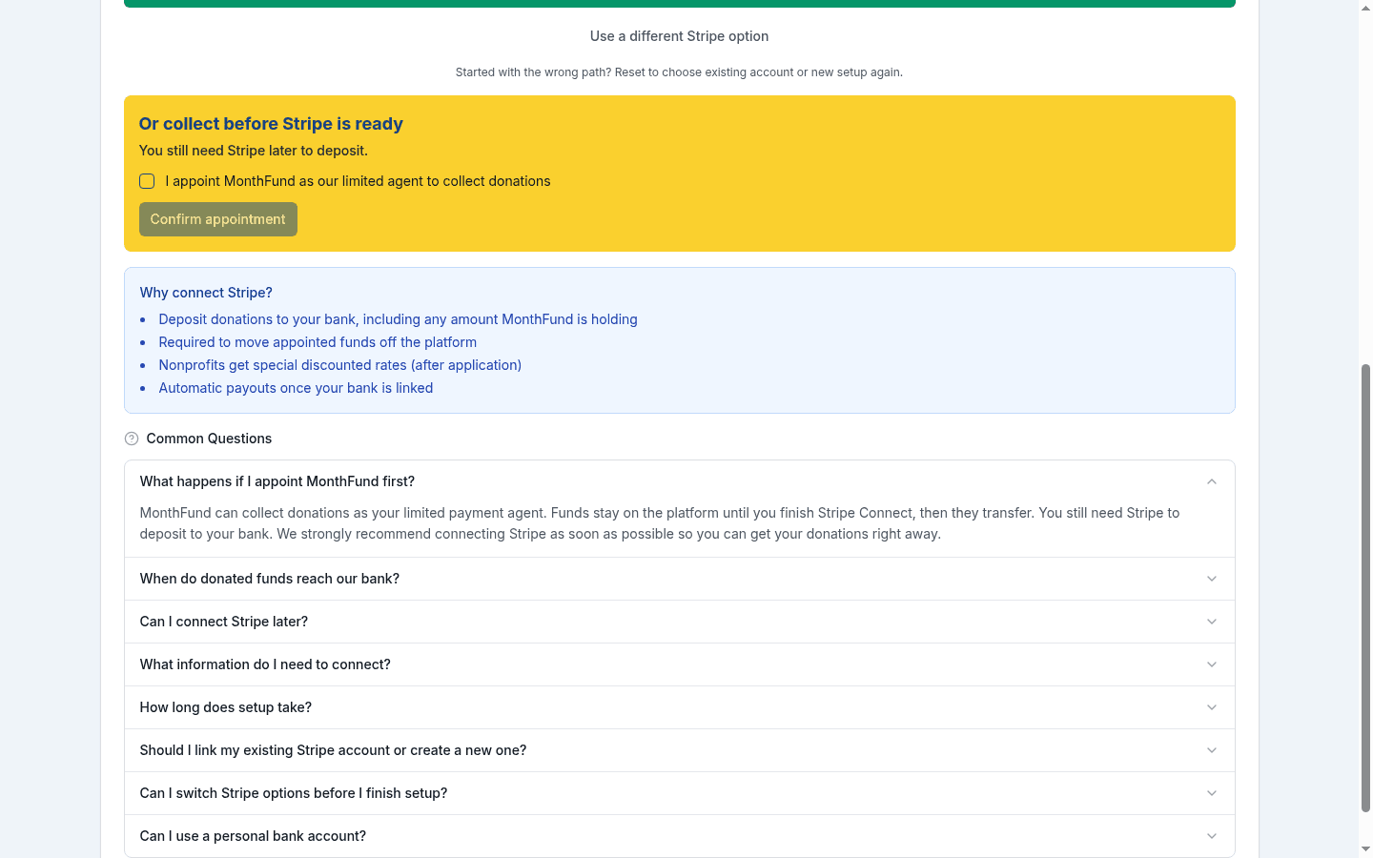
Task: Expand 'When do donated funds reach our bank?' chevron
Action: tap(1212, 579)
